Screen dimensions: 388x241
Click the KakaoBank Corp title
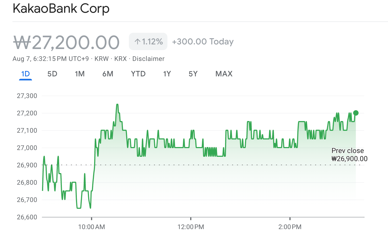(61, 8)
